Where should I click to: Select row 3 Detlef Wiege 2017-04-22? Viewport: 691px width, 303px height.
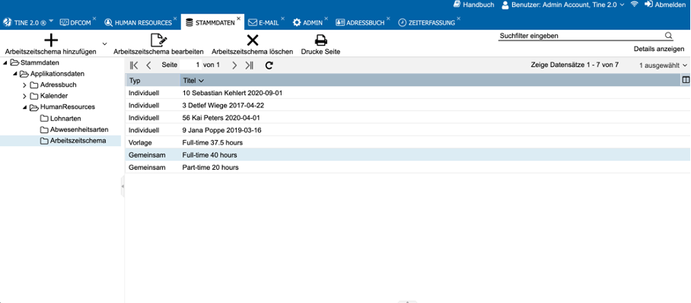407,105
